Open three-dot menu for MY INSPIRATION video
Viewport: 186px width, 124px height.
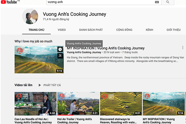[183, 48]
